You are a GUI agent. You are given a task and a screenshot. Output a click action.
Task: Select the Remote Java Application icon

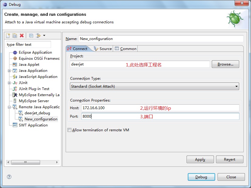point(15,107)
